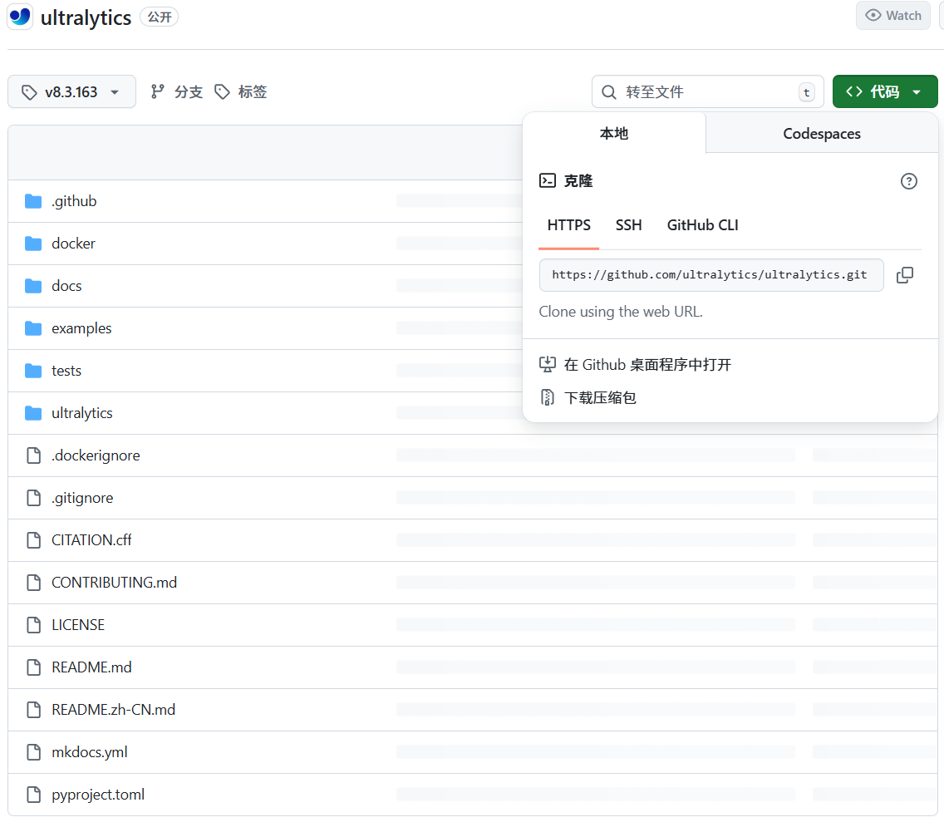Click the clone URL text field

point(711,275)
